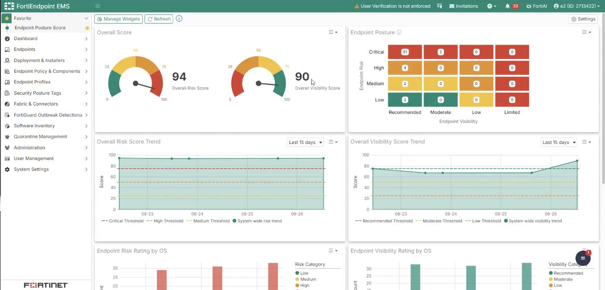Click the Endpoint Policy & Components icon
This screenshot has width=605, height=290.
coord(7,71)
